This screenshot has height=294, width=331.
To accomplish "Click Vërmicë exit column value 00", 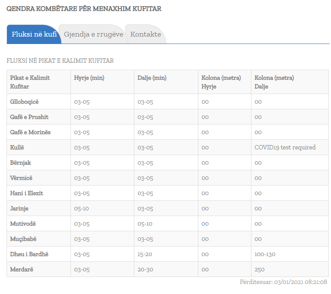I will click(258, 178).
